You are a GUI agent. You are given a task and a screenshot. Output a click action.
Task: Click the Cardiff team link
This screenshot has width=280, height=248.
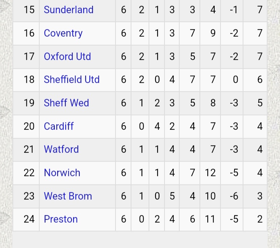pyautogui.click(x=59, y=126)
